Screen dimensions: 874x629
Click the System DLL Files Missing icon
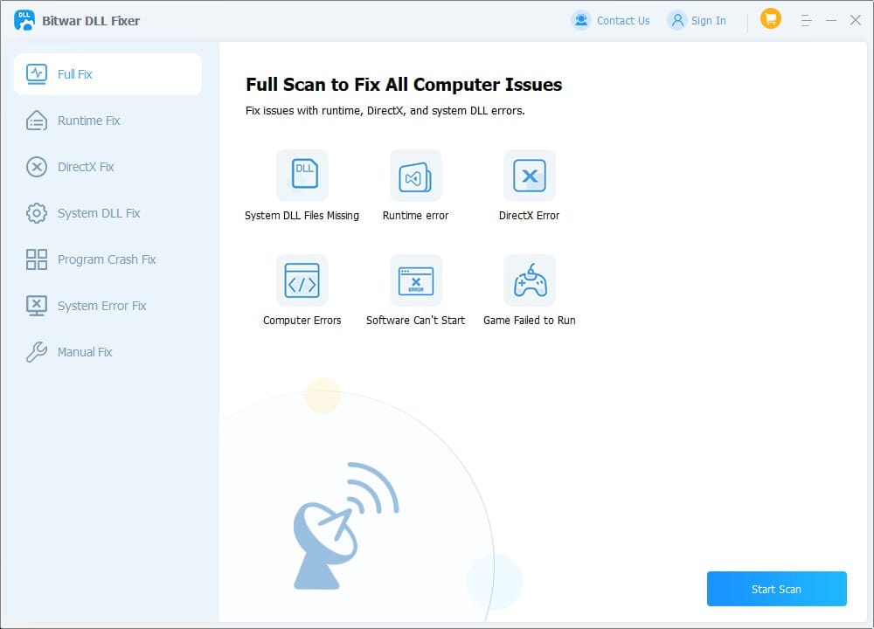(x=302, y=176)
